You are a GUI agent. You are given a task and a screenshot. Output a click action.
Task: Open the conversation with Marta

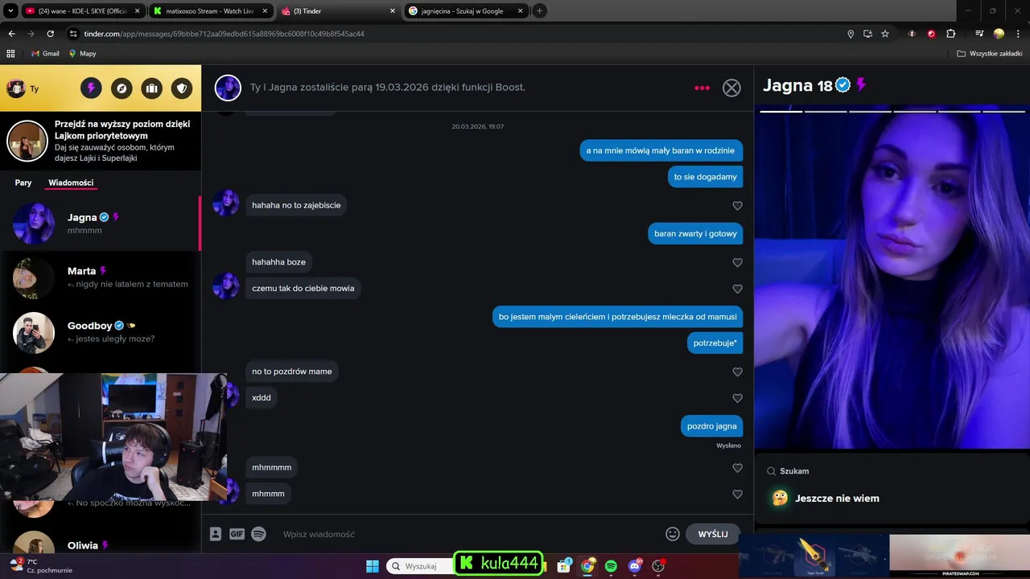click(101, 277)
